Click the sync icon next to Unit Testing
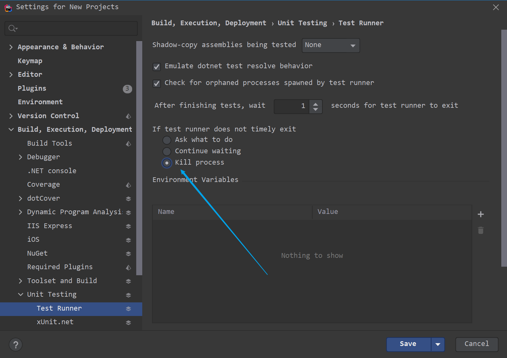Viewport: 507px width, 358px height. [128, 294]
